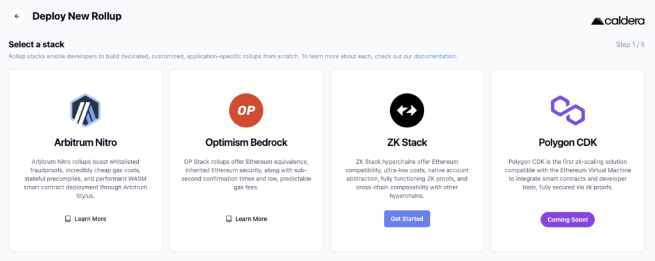Click the purple Polygon CDK logo
The height and width of the screenshot is (261, 655).
pyautogui.click(x=567, y=110)
